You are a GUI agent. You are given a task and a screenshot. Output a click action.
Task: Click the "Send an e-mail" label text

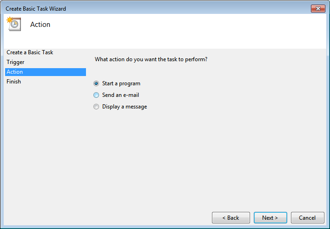120,95
